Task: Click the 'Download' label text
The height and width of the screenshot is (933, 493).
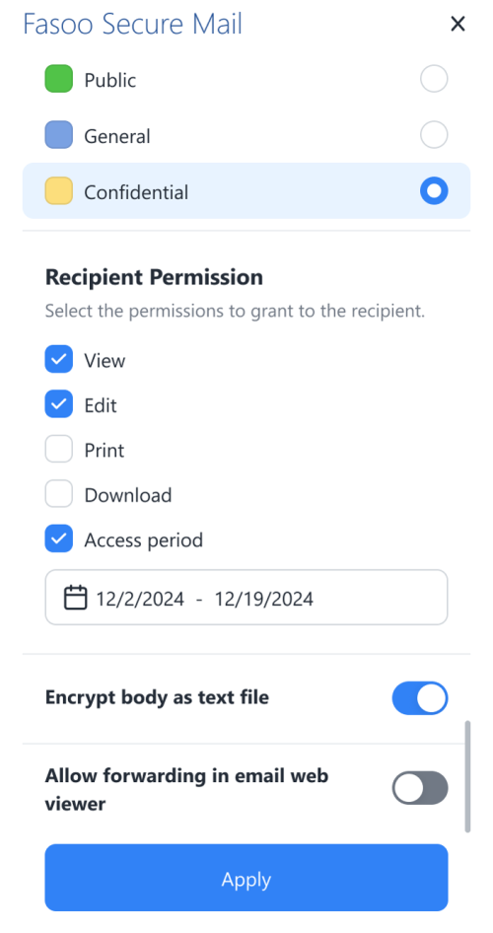Action: pos(128,495)
